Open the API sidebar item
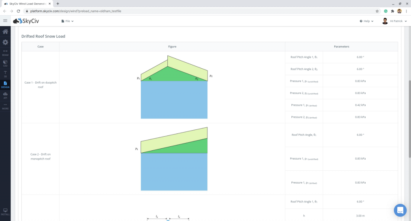The width and height of the screenshot is (411, 221). [x=5, y=95]
